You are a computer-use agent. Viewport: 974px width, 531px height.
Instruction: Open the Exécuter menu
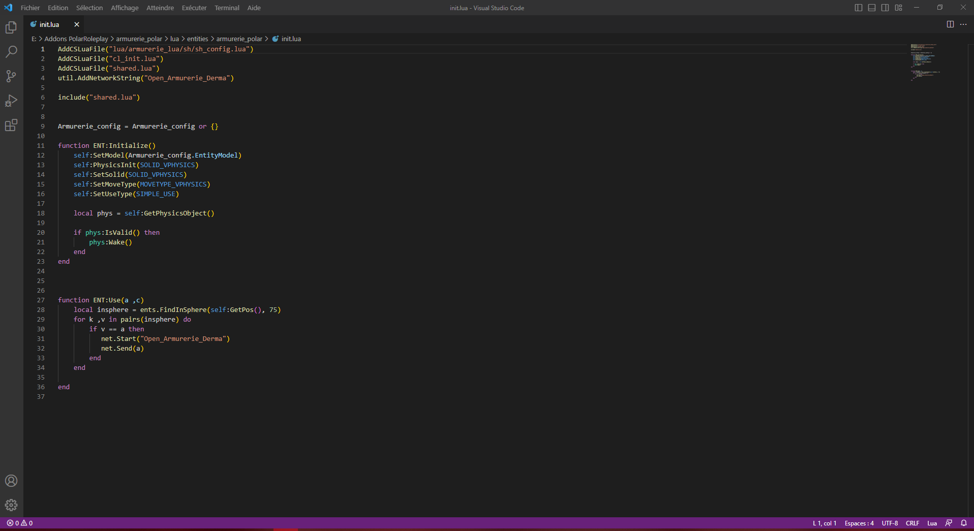coord(194,8)
